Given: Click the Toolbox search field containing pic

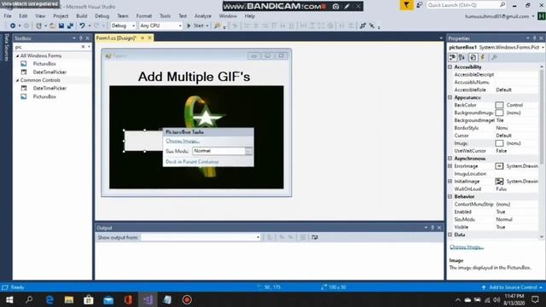Looking at the screenshot, I should pos(47,47).
